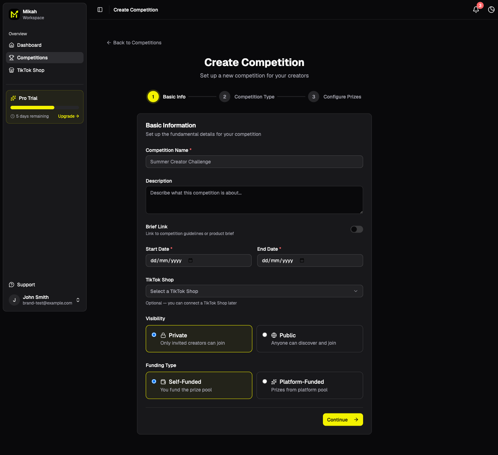Open the Start Date calendar picker icon

tap(190, 260)
